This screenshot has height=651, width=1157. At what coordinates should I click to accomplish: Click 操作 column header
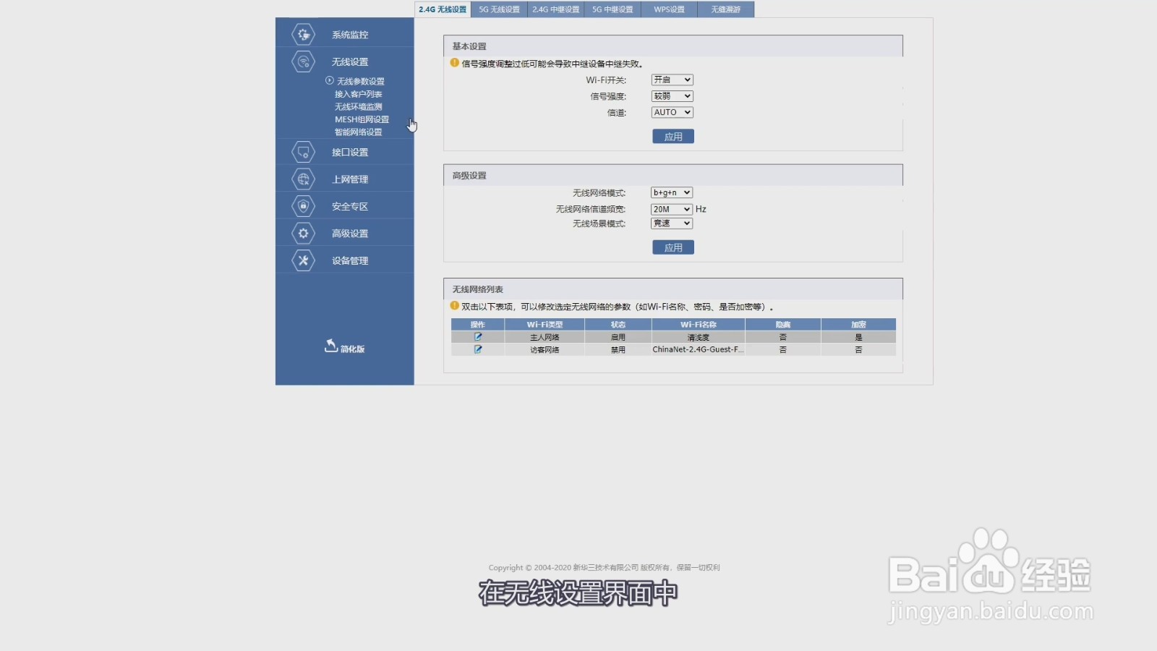click(x=478, y=325)
